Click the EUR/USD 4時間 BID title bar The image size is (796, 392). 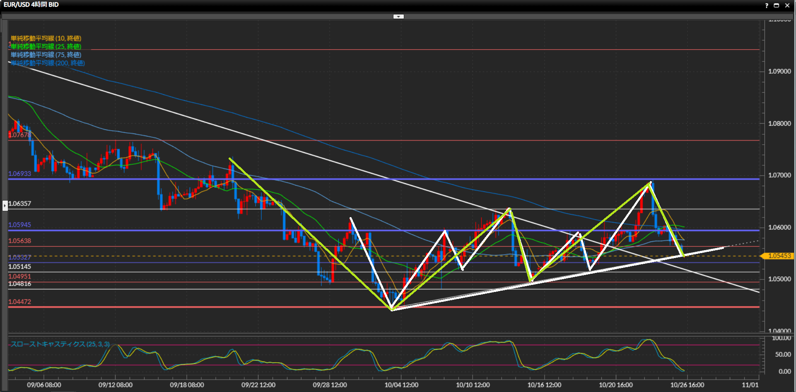[x=31, y=5]
